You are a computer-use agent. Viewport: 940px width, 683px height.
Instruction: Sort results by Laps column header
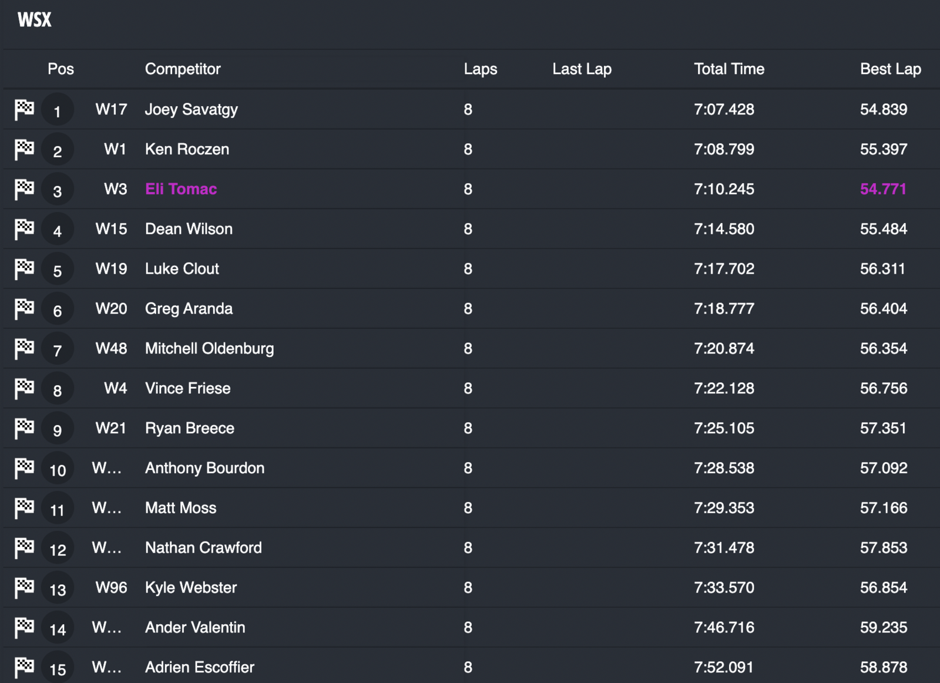480,69
